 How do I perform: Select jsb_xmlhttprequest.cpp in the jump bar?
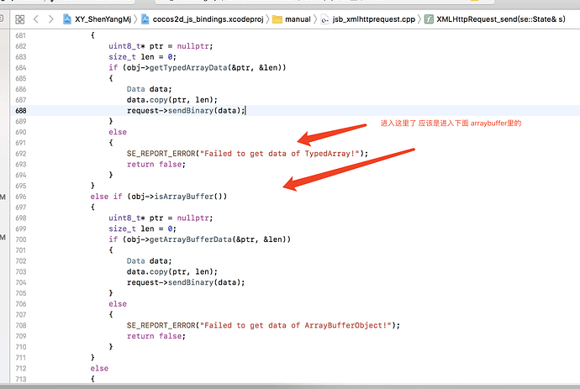pyautogui.click(x=373, y=19)
